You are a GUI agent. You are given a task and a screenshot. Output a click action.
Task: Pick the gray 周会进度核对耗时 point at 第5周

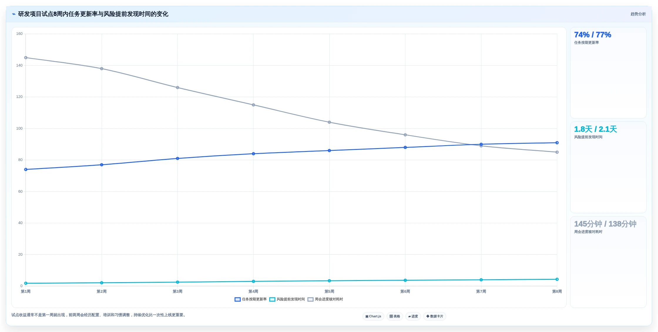point(329,122)
